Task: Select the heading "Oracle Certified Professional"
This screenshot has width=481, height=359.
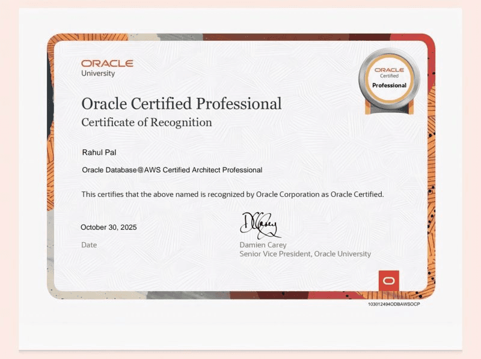Action: [x=182, y=103]
